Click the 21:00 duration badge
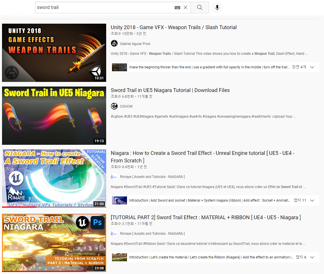Image resolution: width=324 pixels, height=274 pixels. (x=99, y=204)
